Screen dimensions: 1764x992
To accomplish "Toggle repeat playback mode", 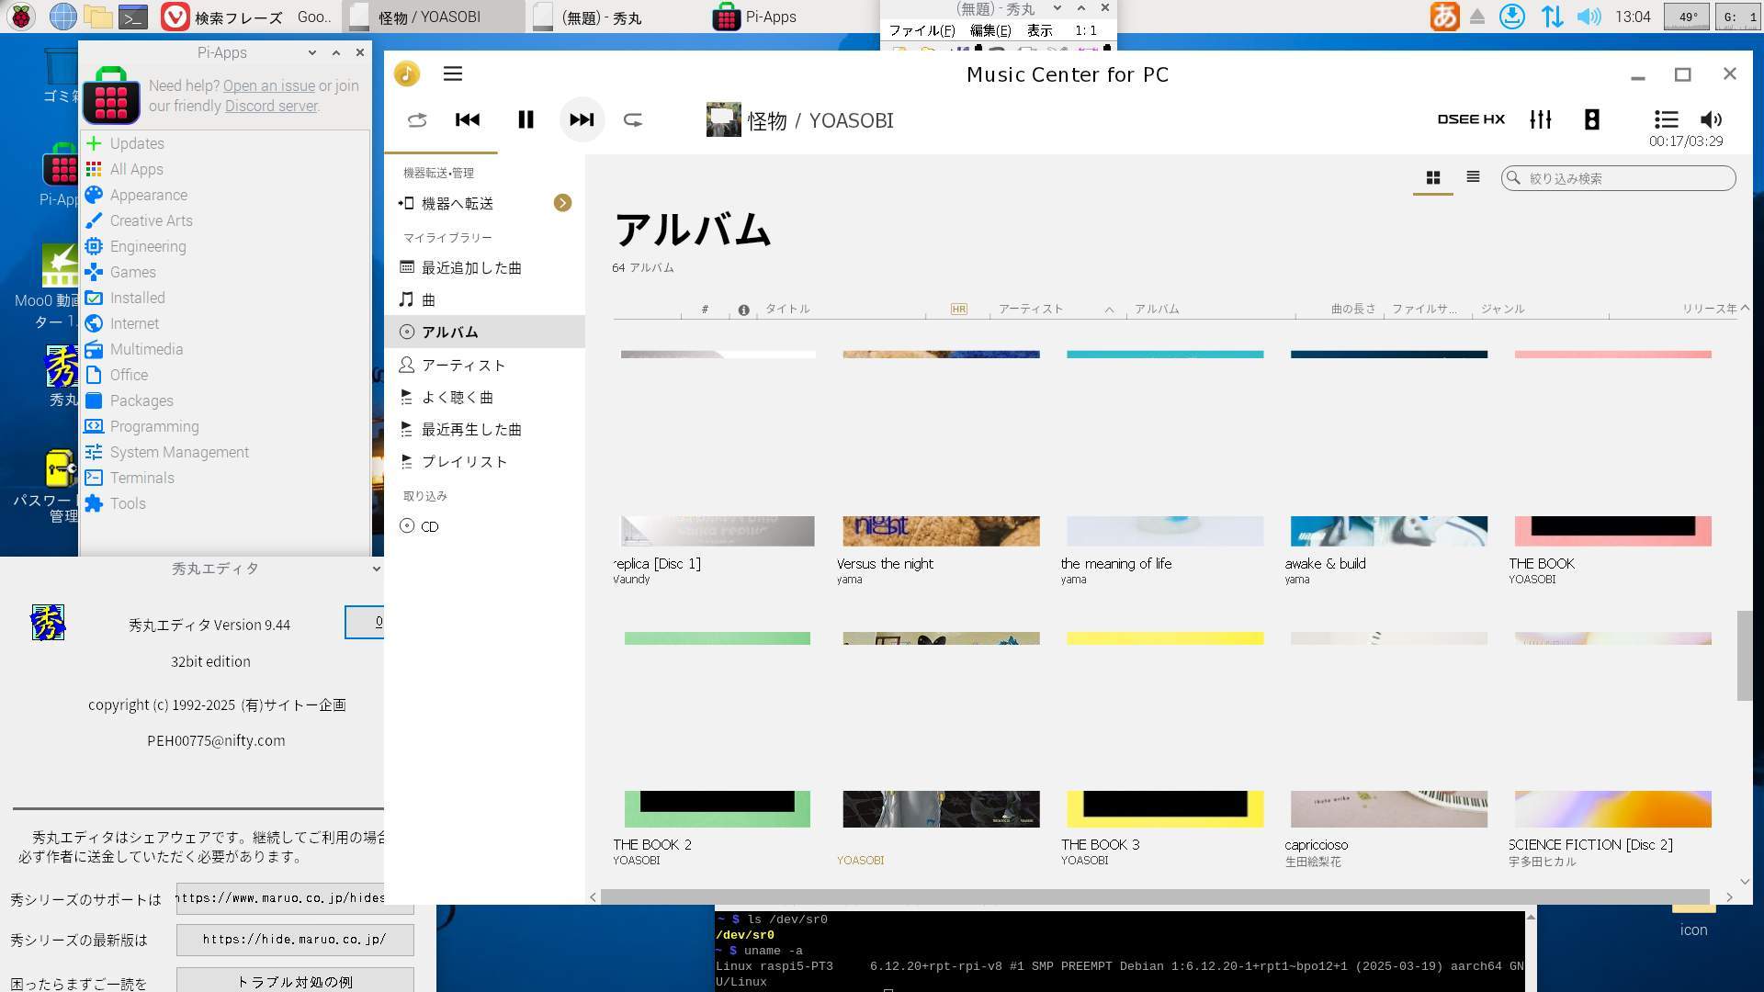I will click(x=633, y=119).
